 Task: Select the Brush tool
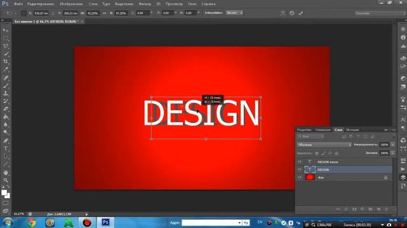6,85
